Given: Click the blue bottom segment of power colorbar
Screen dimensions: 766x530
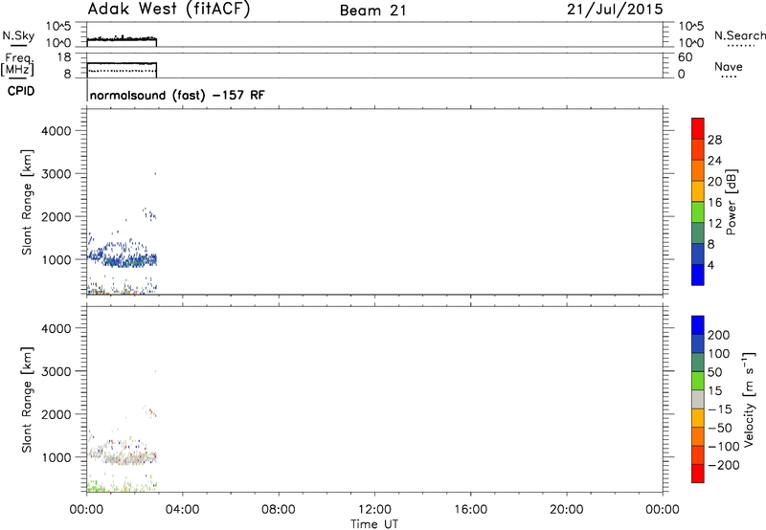Looking at the screenshot, I should pos(698,275).
